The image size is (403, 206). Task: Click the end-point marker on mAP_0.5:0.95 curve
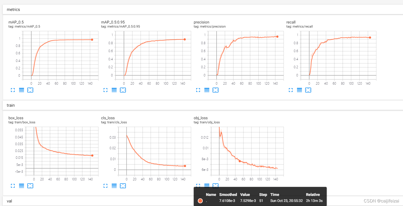[x=185, y=39]
